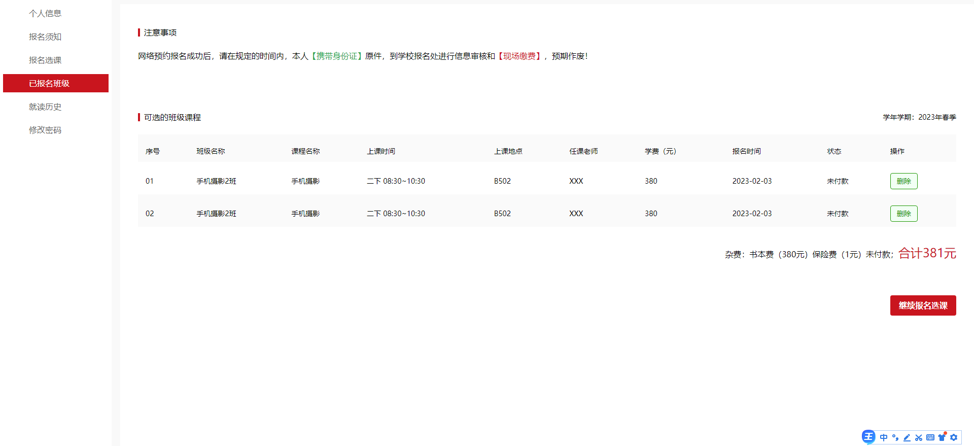Screen dimensions: 974x446
Task: Click the 可选的班级课程 section heading
Action: point(172,117)
